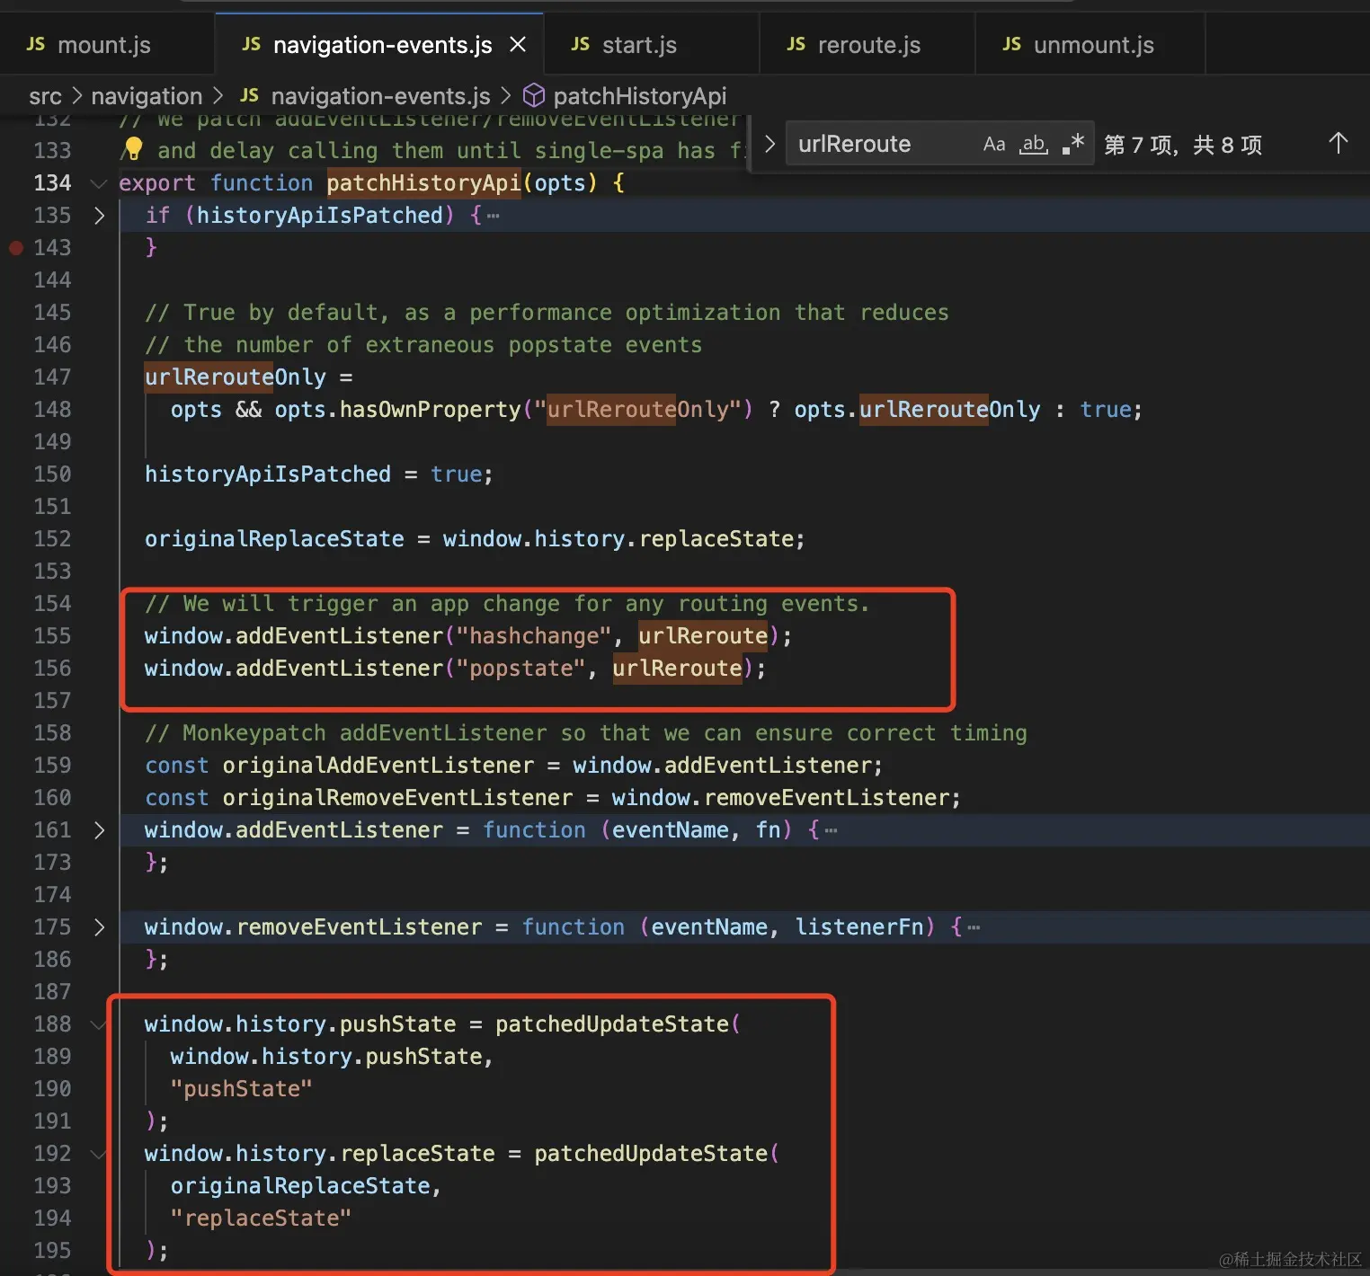Toggle Match Whole Word in find widget

pyautogui.click(x=1034, y=144)
